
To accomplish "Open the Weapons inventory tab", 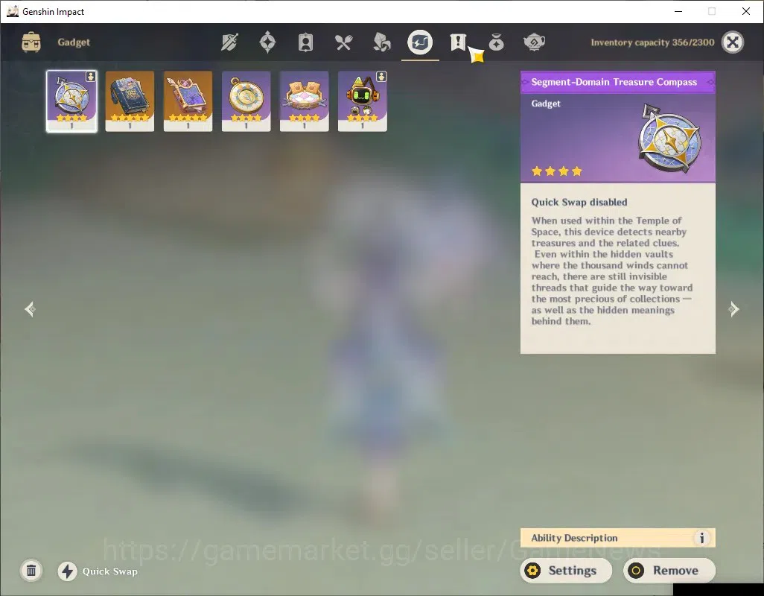I will [229, 42].
